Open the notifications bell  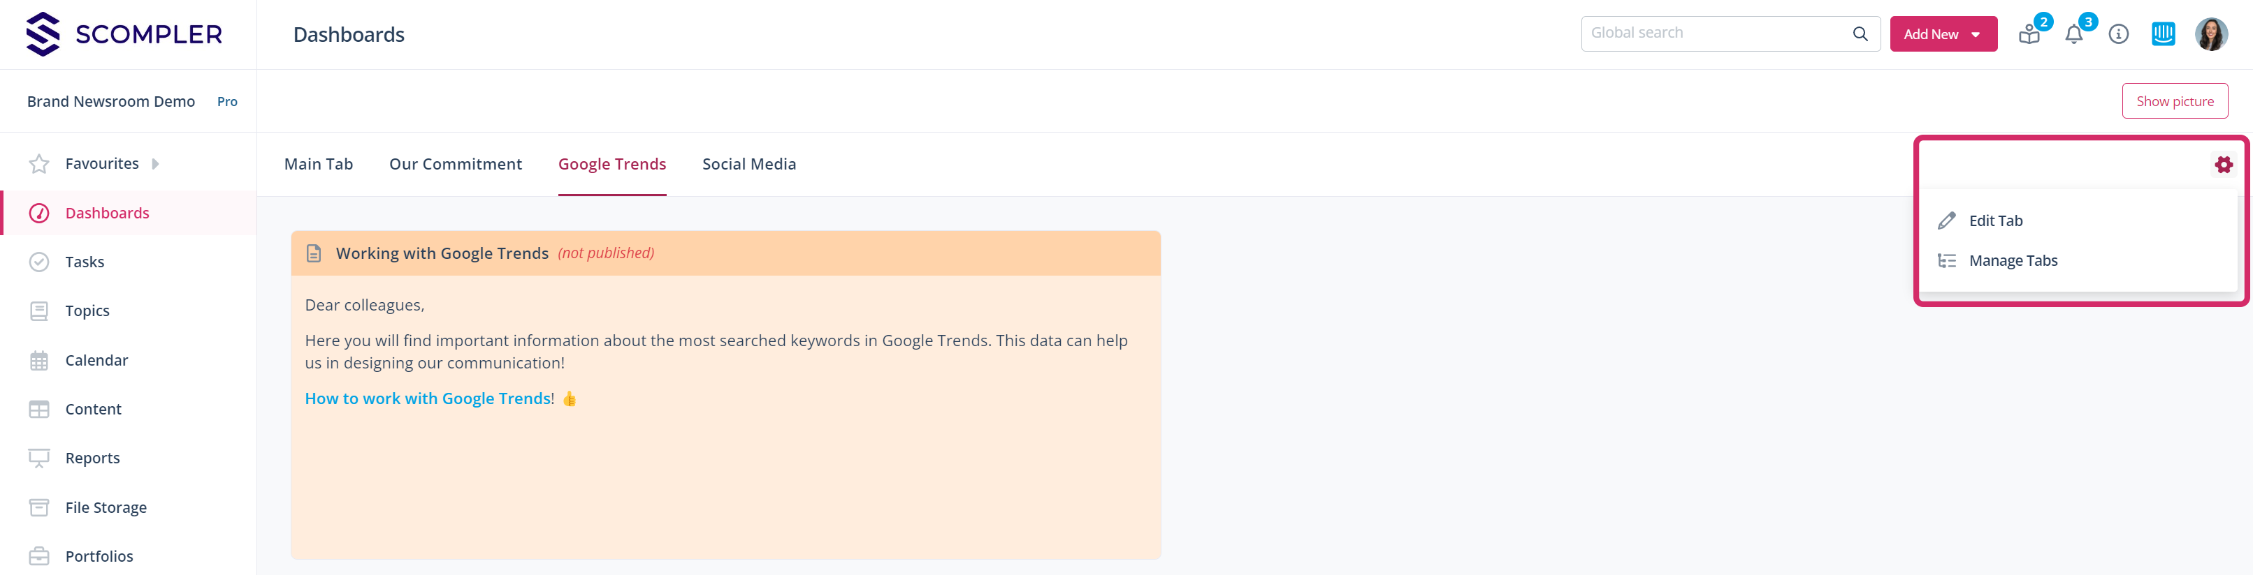(2073, 35)
